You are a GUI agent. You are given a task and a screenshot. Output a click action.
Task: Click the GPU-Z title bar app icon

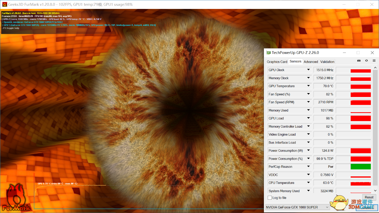[269, 53]
